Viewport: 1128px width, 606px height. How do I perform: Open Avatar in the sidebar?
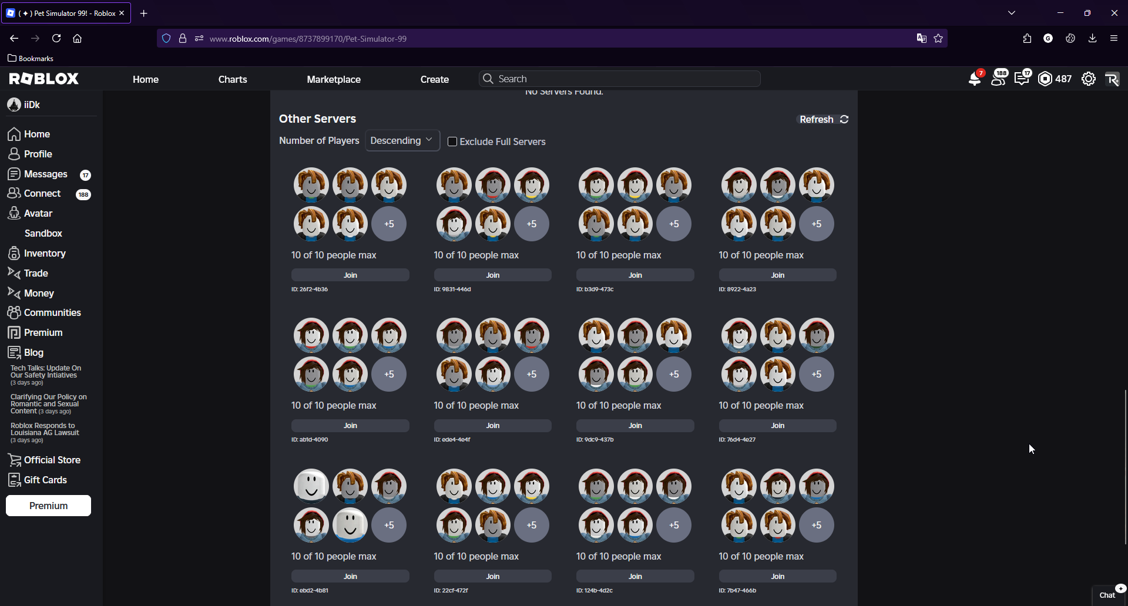point(31,213)
